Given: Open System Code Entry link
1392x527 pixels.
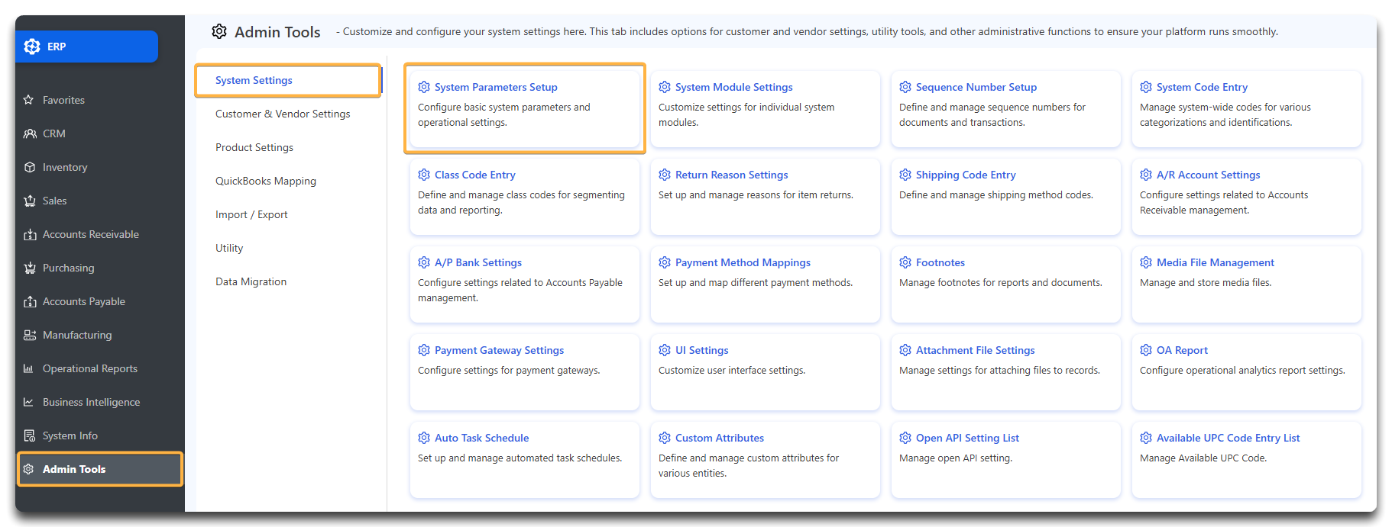Looking at the screenshot, I should click(1202, 87).
